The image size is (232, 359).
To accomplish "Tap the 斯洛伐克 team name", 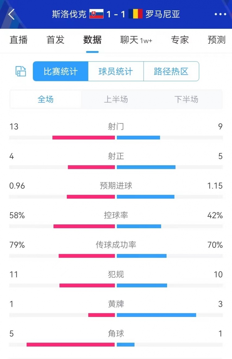I will (69, 14).
